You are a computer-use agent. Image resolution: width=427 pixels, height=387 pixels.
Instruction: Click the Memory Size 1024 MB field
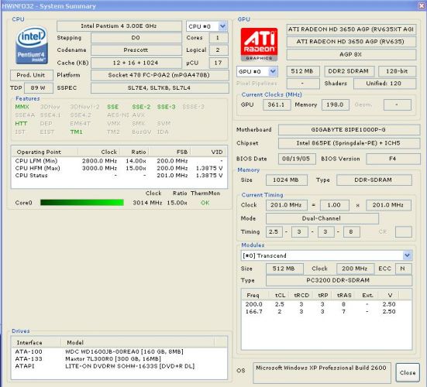286,180
